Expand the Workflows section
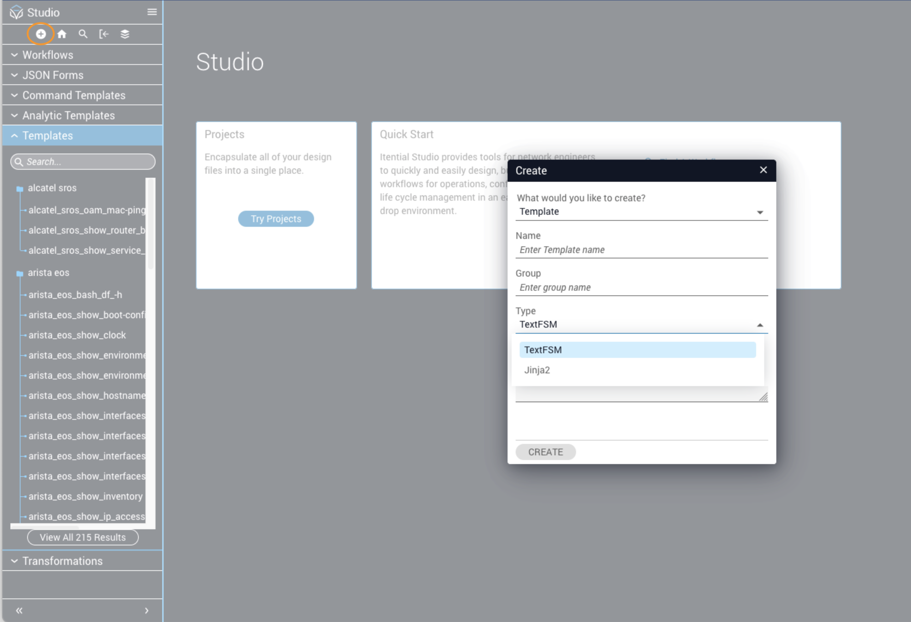 click(x=48, y=55)
